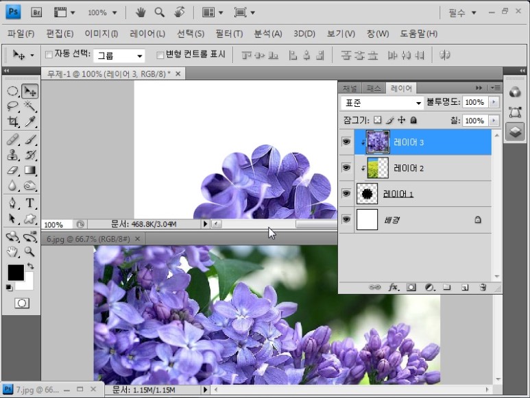Open the 그룹 auto-select dropdown
This screenshot has width=530, height=398.
tap(120, 55)
